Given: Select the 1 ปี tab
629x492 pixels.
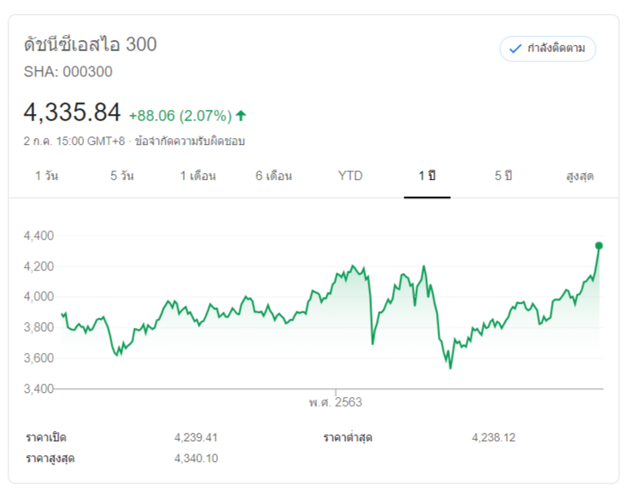Looking at the screenshot, I should (x=427, y=176).
